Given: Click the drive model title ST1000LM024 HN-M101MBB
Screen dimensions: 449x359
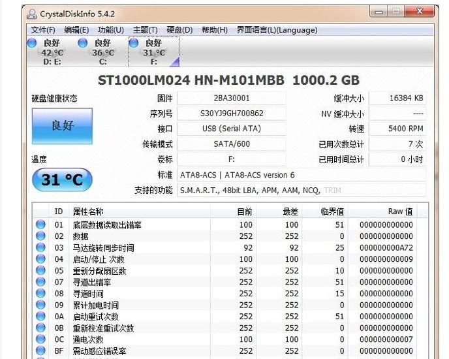Looking at the screenshot, I should pos(191,80).
